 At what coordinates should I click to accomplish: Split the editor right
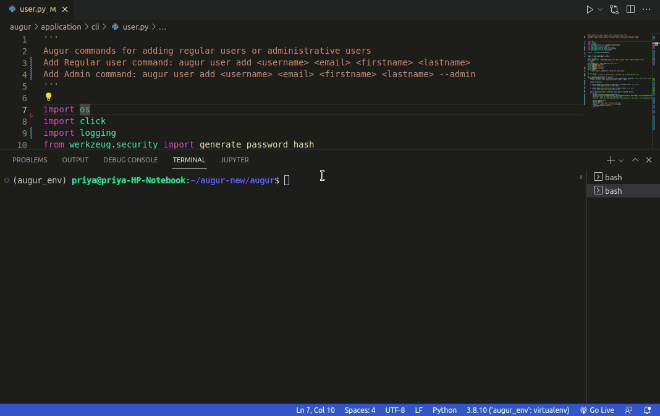coord(630,9)
